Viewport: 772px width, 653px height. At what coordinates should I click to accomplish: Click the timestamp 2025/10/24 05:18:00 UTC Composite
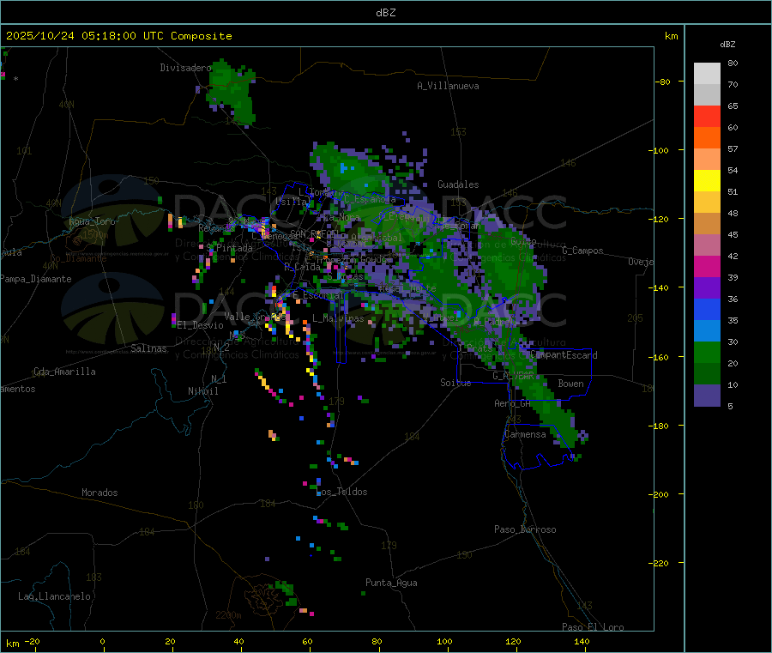point(118,36)
